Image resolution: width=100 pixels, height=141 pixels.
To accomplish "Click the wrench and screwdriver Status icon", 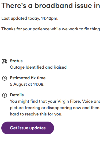I will click(5, 61).
